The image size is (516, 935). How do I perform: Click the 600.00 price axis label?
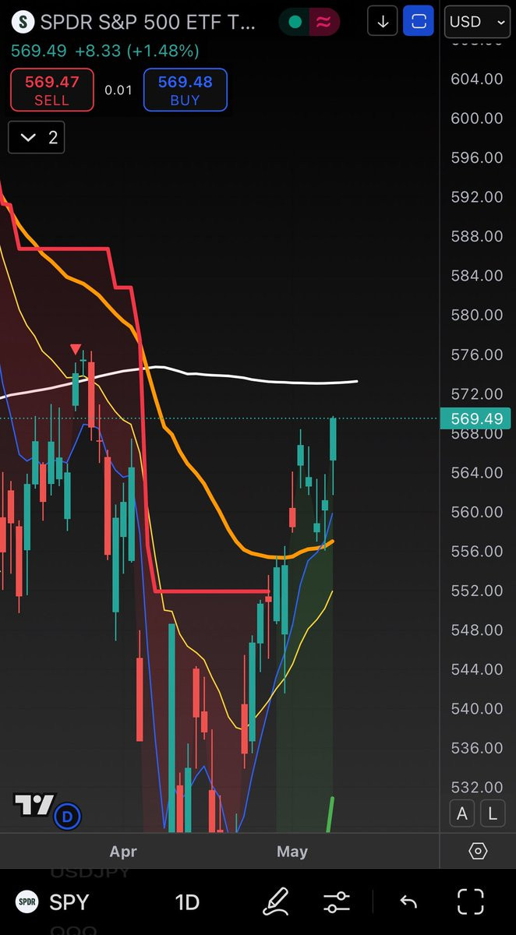click(x=477, y=118)
